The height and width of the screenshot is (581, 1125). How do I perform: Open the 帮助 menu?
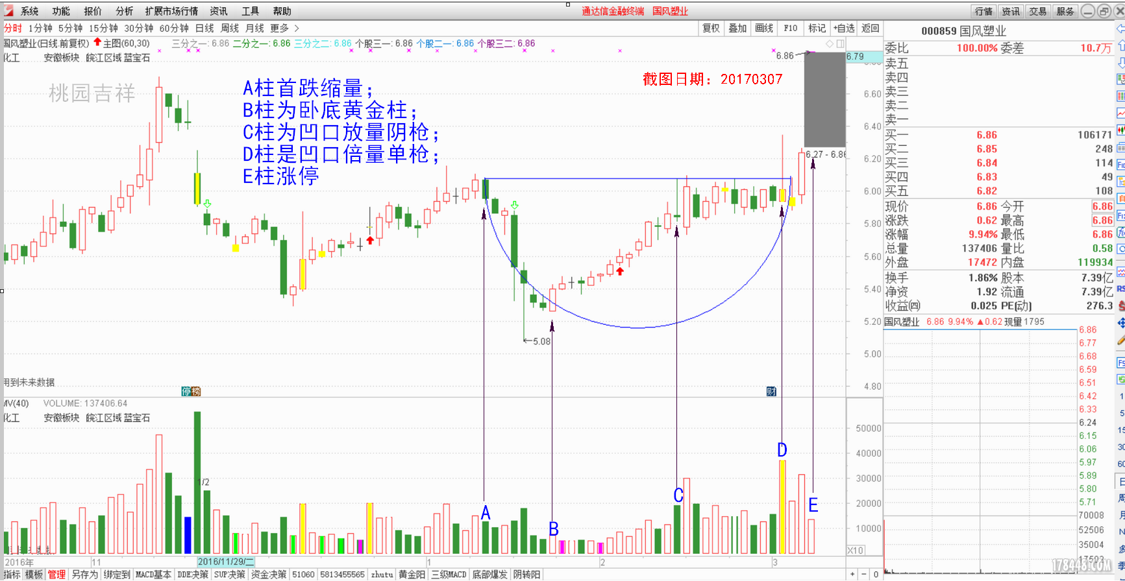coord(282,11)
